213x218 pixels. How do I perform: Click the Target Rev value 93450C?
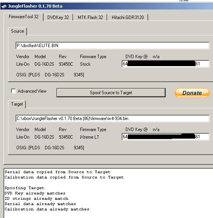tap(66, 137)
